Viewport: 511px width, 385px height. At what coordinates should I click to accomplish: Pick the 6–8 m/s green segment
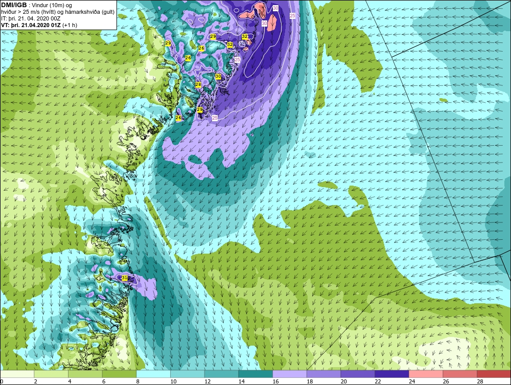[x=119, y=374]
